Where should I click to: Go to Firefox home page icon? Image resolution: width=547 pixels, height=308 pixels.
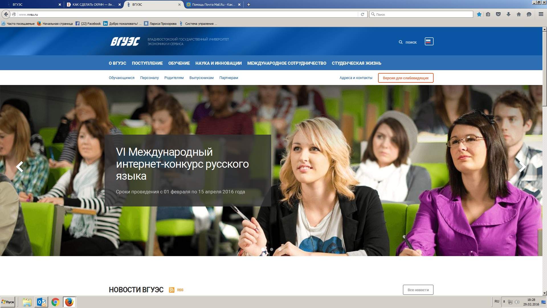tap(519, 14)
